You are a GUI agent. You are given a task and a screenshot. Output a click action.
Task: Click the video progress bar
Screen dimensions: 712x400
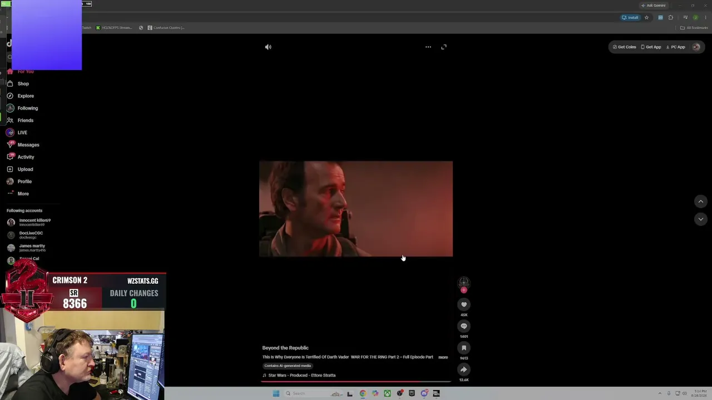click(x=356, y=382)
